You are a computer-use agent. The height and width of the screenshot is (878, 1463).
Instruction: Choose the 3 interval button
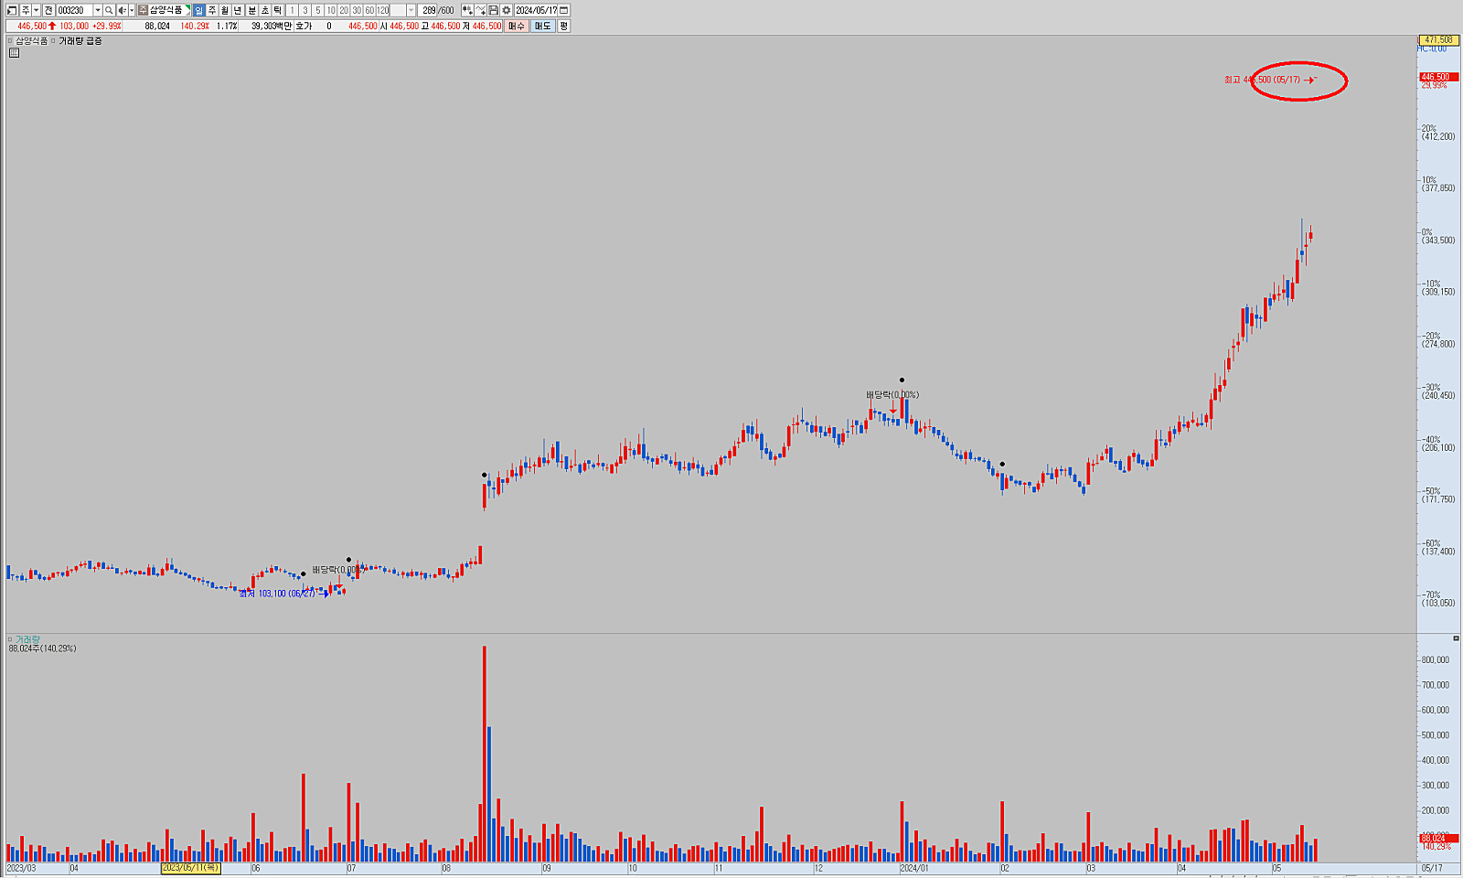(305, 10)
